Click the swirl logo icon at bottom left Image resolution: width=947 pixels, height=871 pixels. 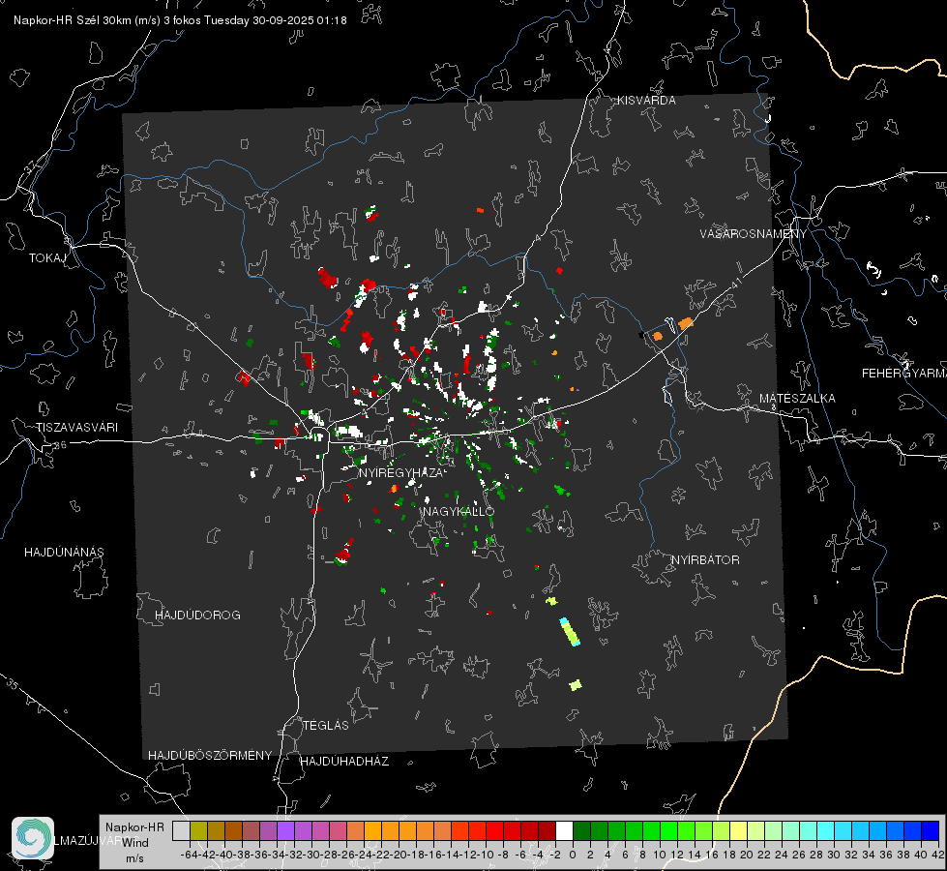click(32, 837)
